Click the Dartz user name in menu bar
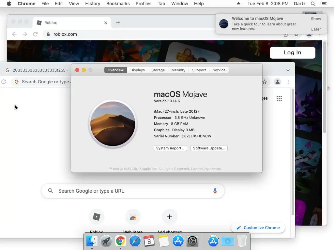 299,4
